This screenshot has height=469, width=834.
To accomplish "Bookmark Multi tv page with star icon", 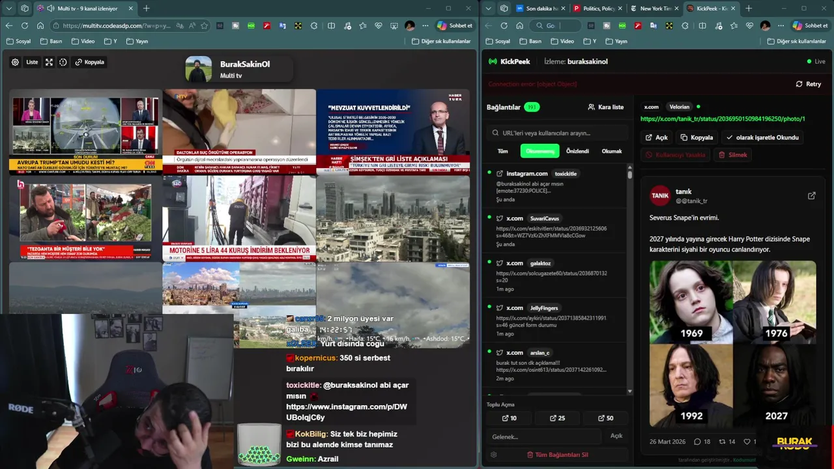I will tap(205, 25).
